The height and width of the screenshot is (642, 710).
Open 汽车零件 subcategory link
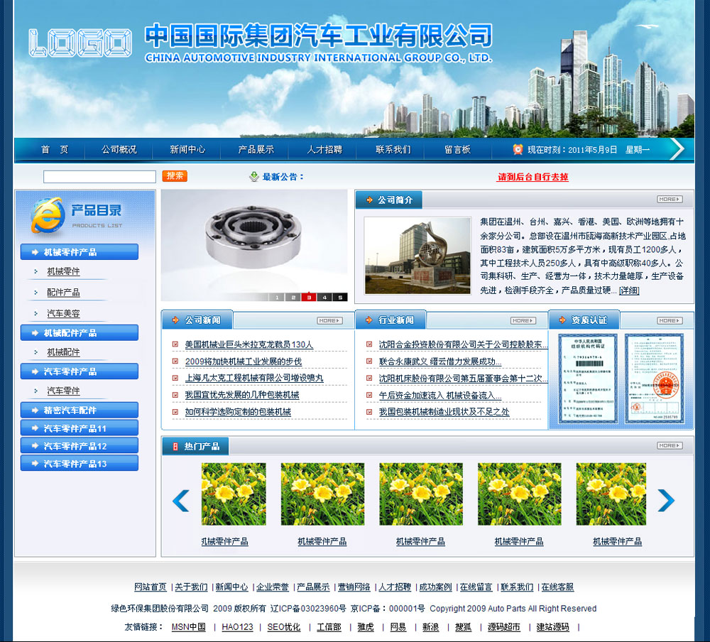coord(63,391)
